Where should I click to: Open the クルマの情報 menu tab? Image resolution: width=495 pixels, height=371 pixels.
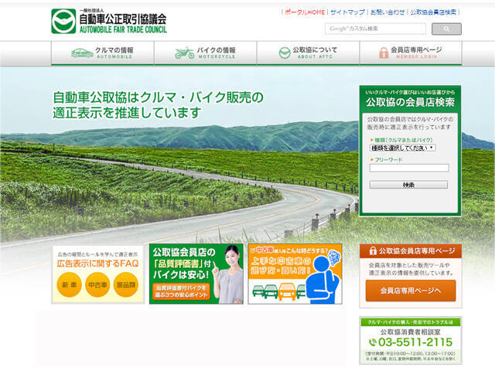click(103, 53)
